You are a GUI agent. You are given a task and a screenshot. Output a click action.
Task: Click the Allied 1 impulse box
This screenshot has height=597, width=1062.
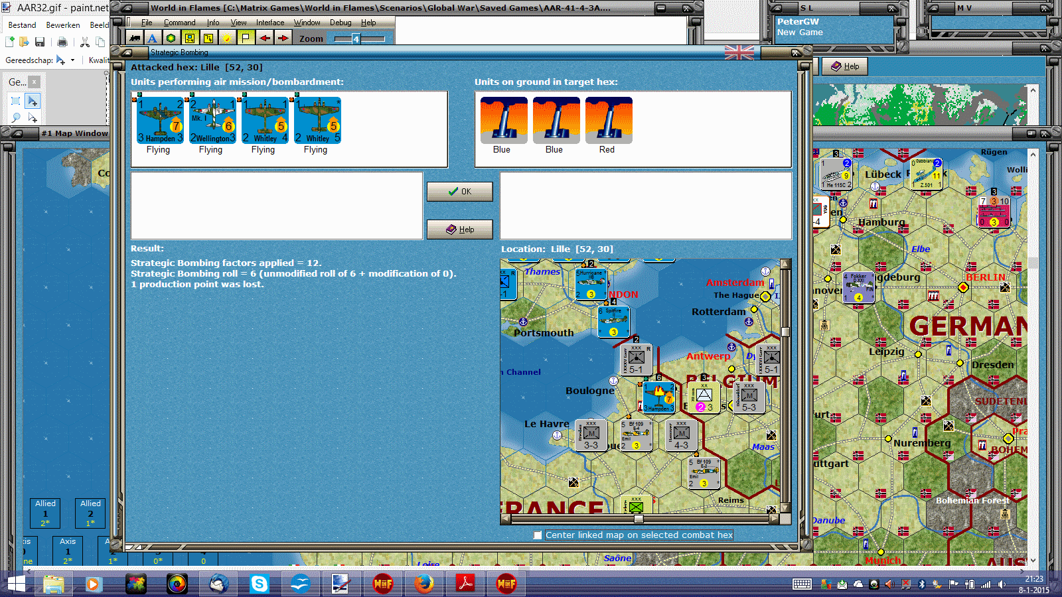click(45, 513)
